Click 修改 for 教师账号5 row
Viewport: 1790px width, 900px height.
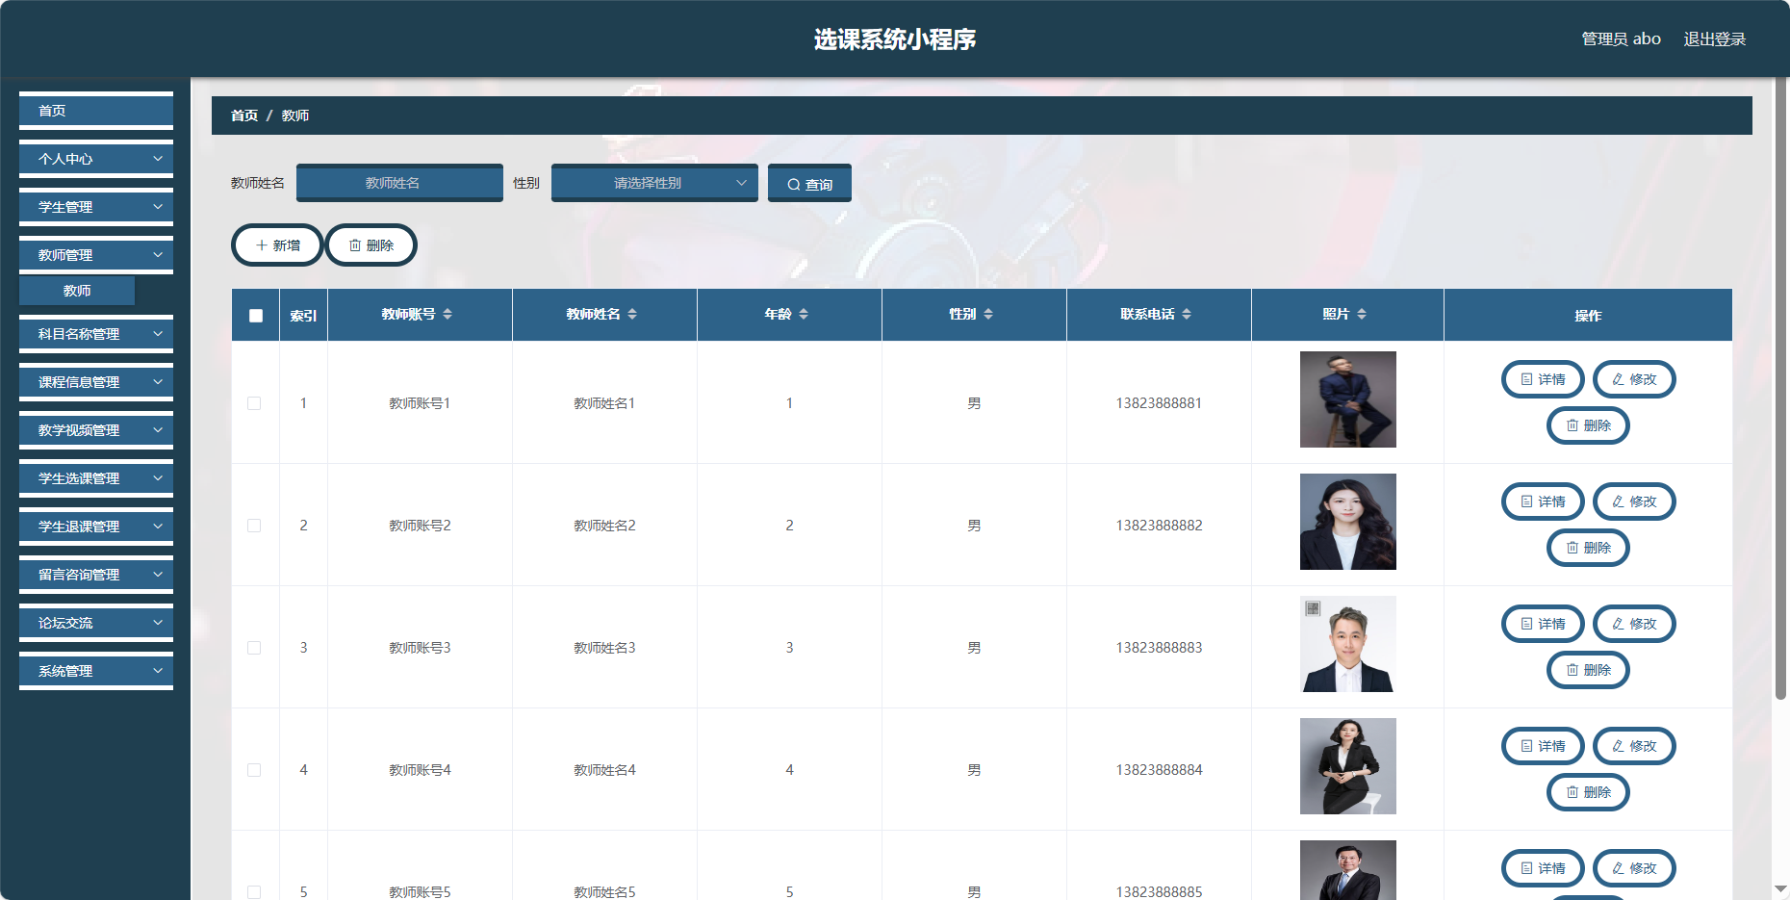click(x=1634, y=868)
